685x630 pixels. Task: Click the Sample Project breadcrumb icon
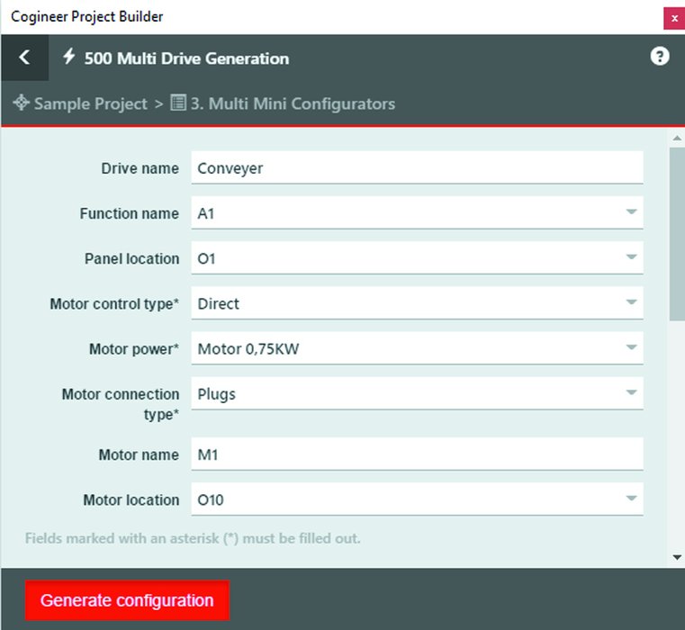point(22,103)
